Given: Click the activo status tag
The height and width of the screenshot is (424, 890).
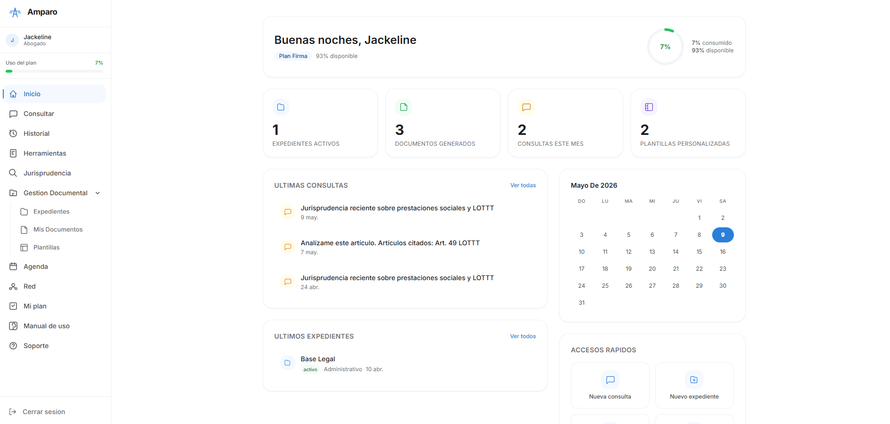Looking at the screenshot, I should tap(310, 369).
